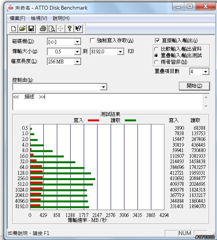Screen dimensions: 217x240
Task: Click the four-arrow move toolbar icon
Action: [x=60, y=29]
